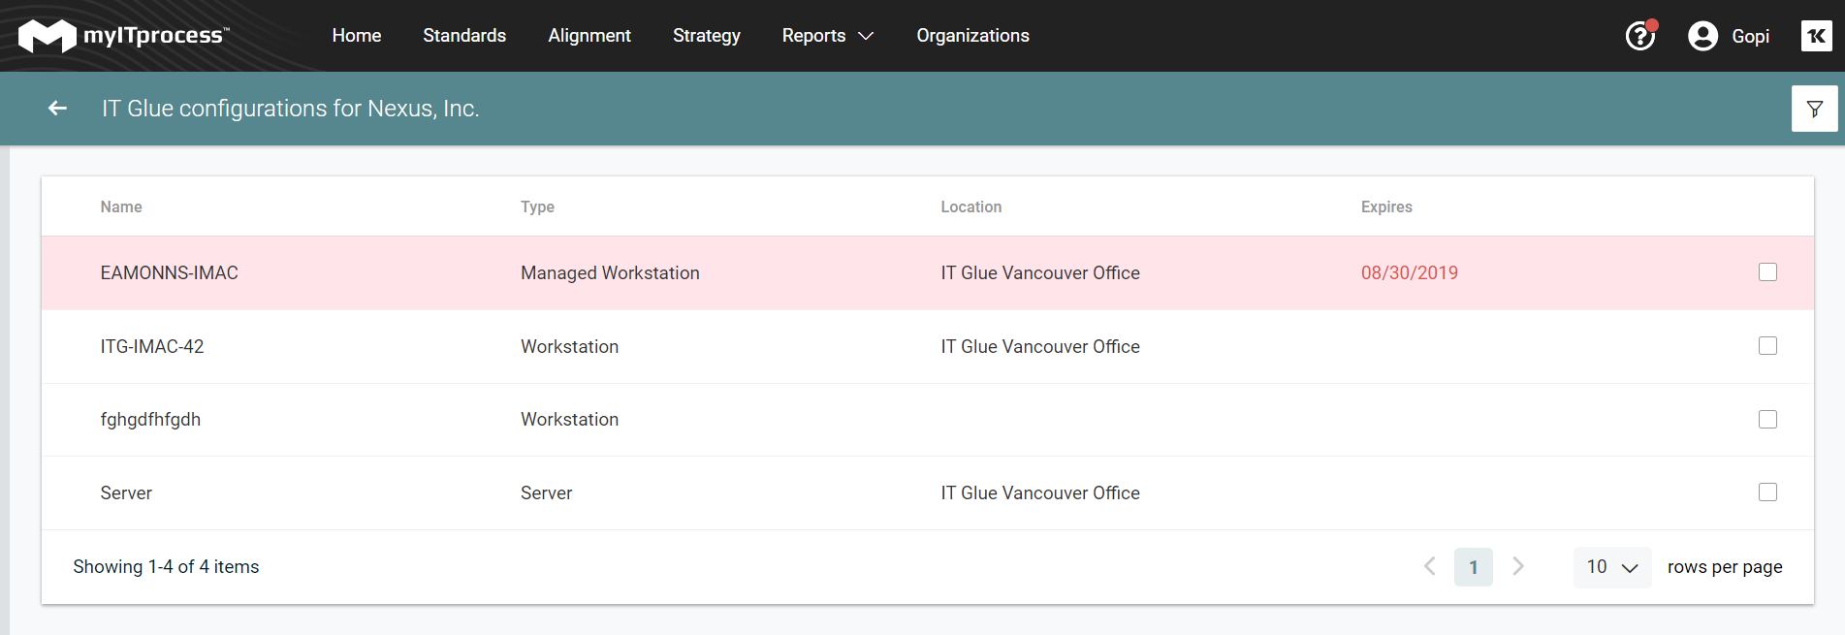Click Workstation type in ITG-IMAC-42 row
This screenshot has height=635, width=1845.
tap(569, 346)
